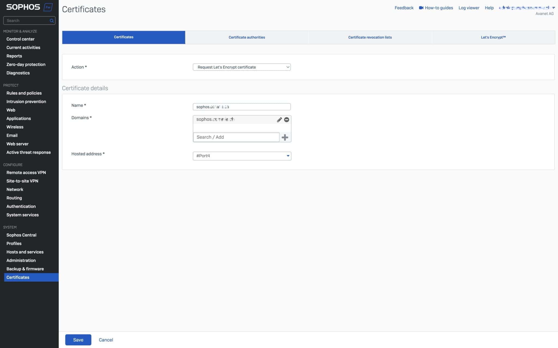
Task: Open the Action dropdown
Action: pyautogui.click(x=241, y=67)
